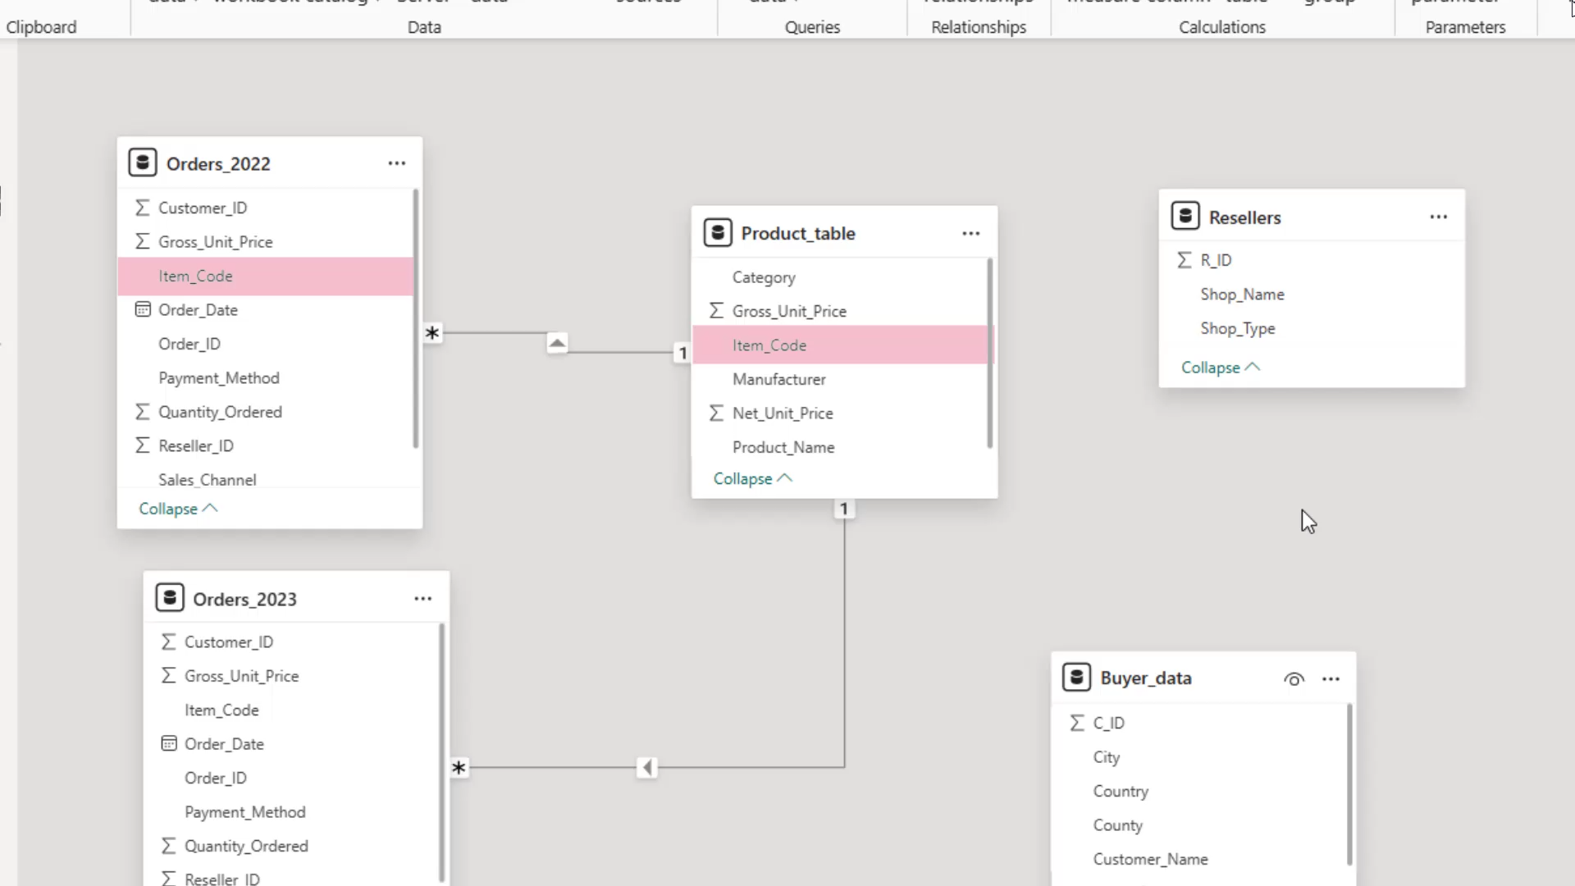Open Orders_2023 more options ellipsis
Viewport: 1575px width, 886px height.
(423, 599)
